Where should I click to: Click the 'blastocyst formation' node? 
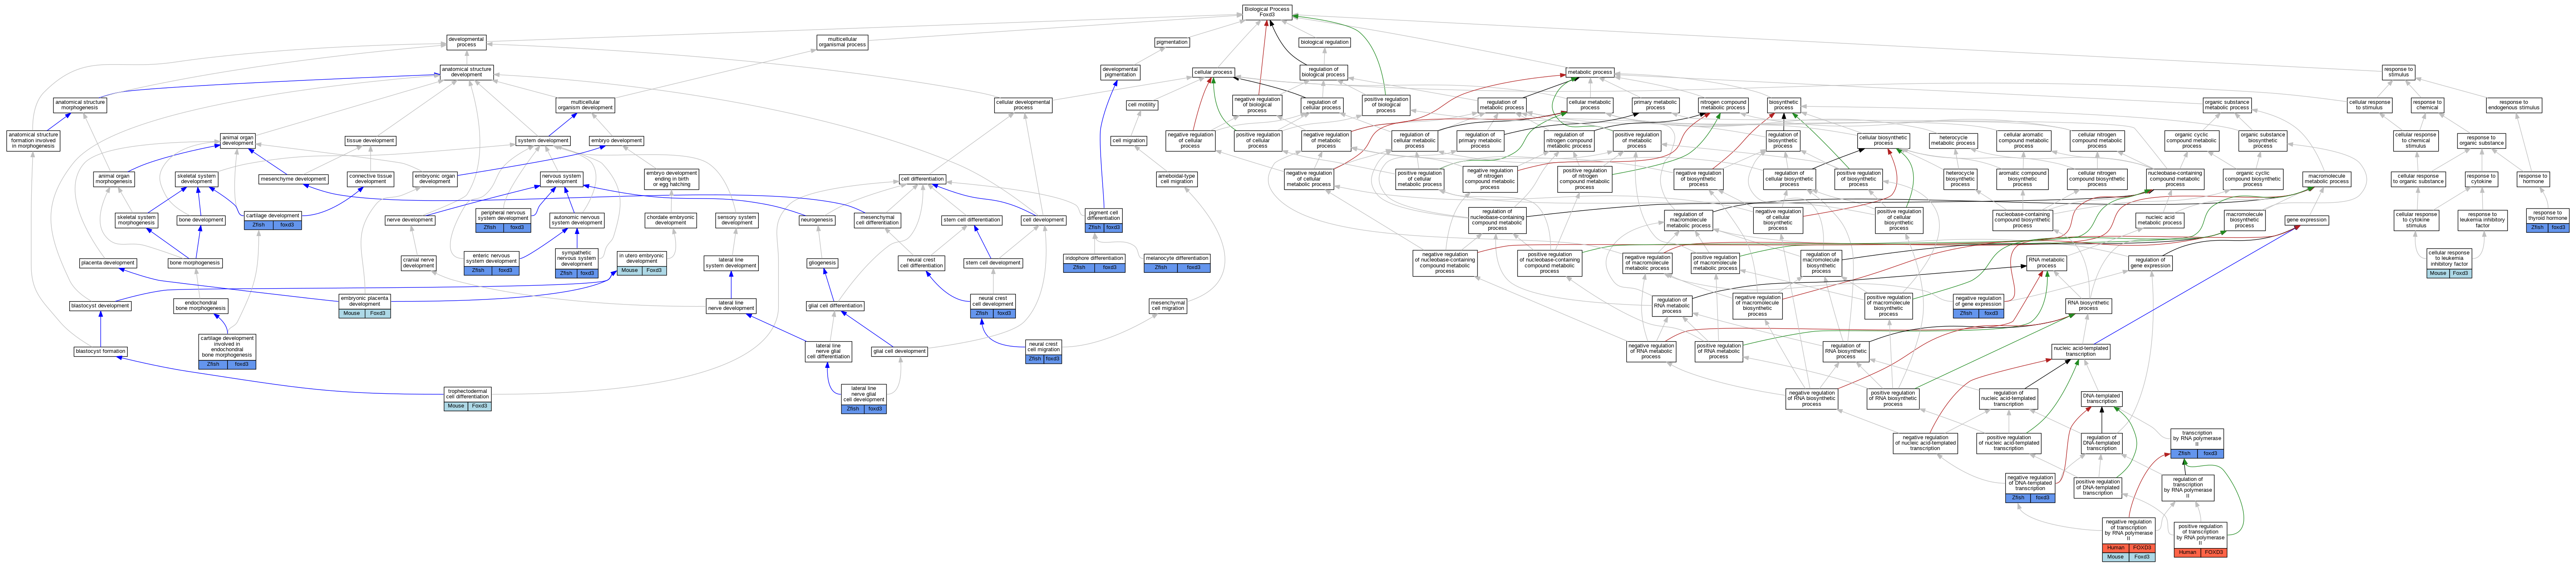pos(100,351)
